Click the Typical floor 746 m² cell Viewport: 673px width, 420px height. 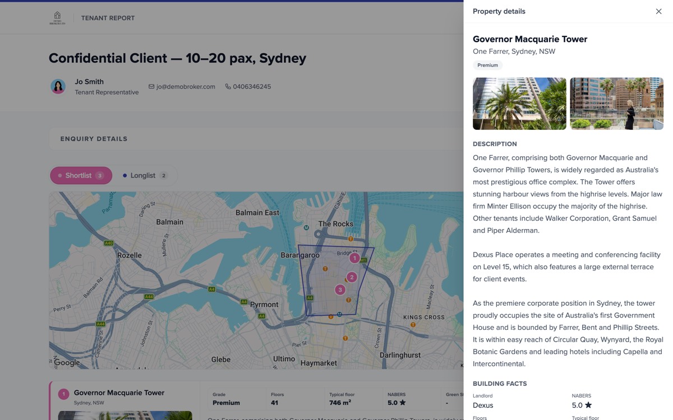[353, 399]
